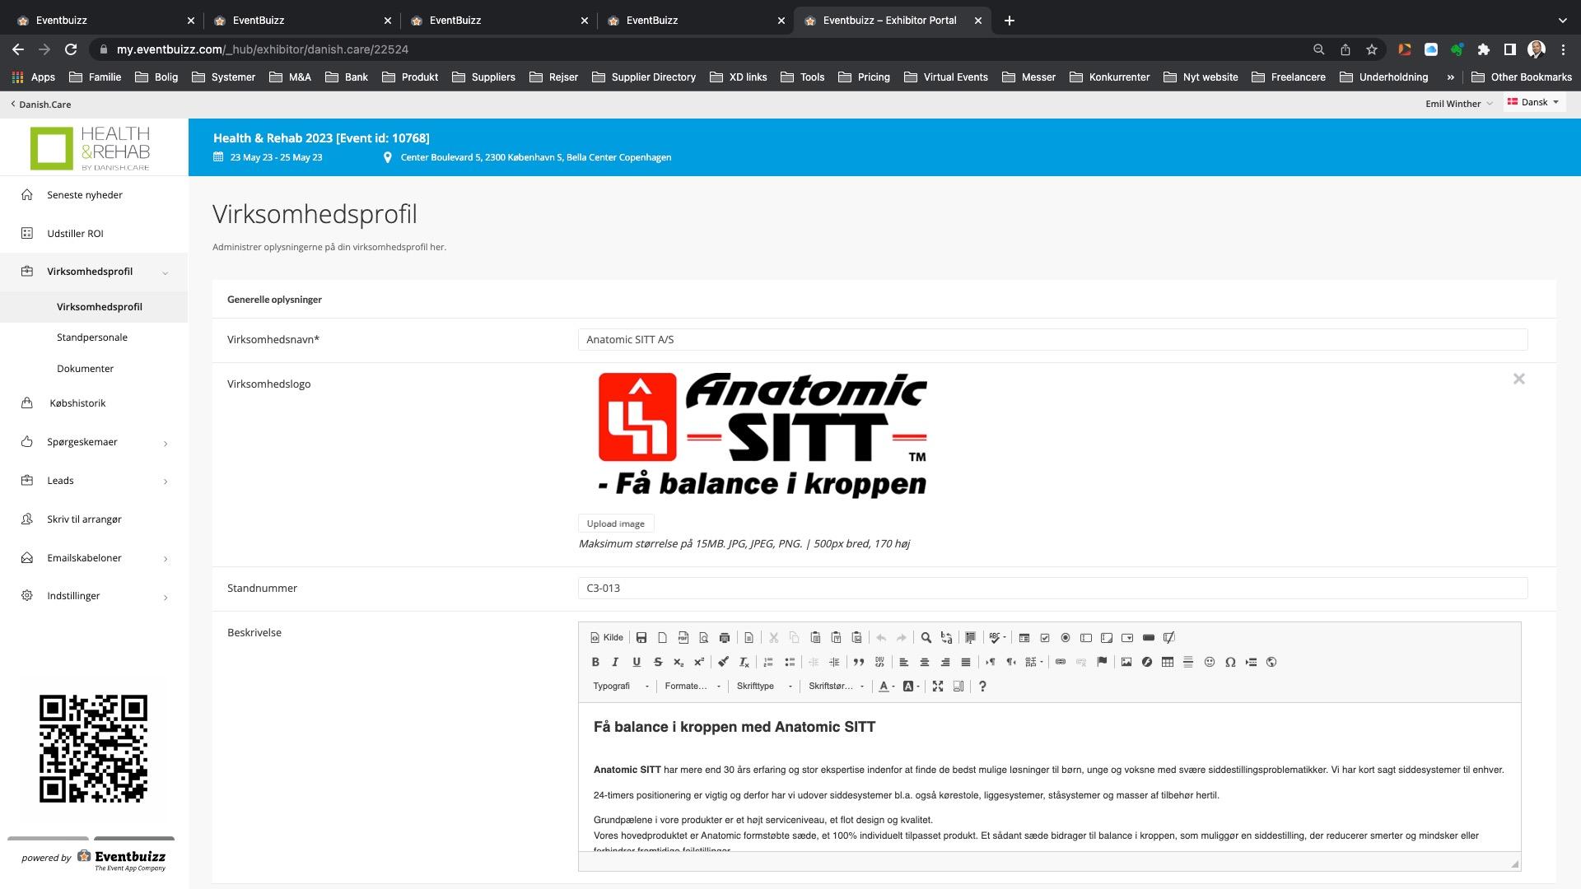Open find tool magnifier in editor
Screen dimensions: 1581x889
(x=926, y=638)
